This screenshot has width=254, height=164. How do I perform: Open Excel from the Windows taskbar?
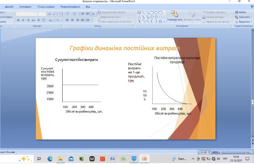(123, 159)
